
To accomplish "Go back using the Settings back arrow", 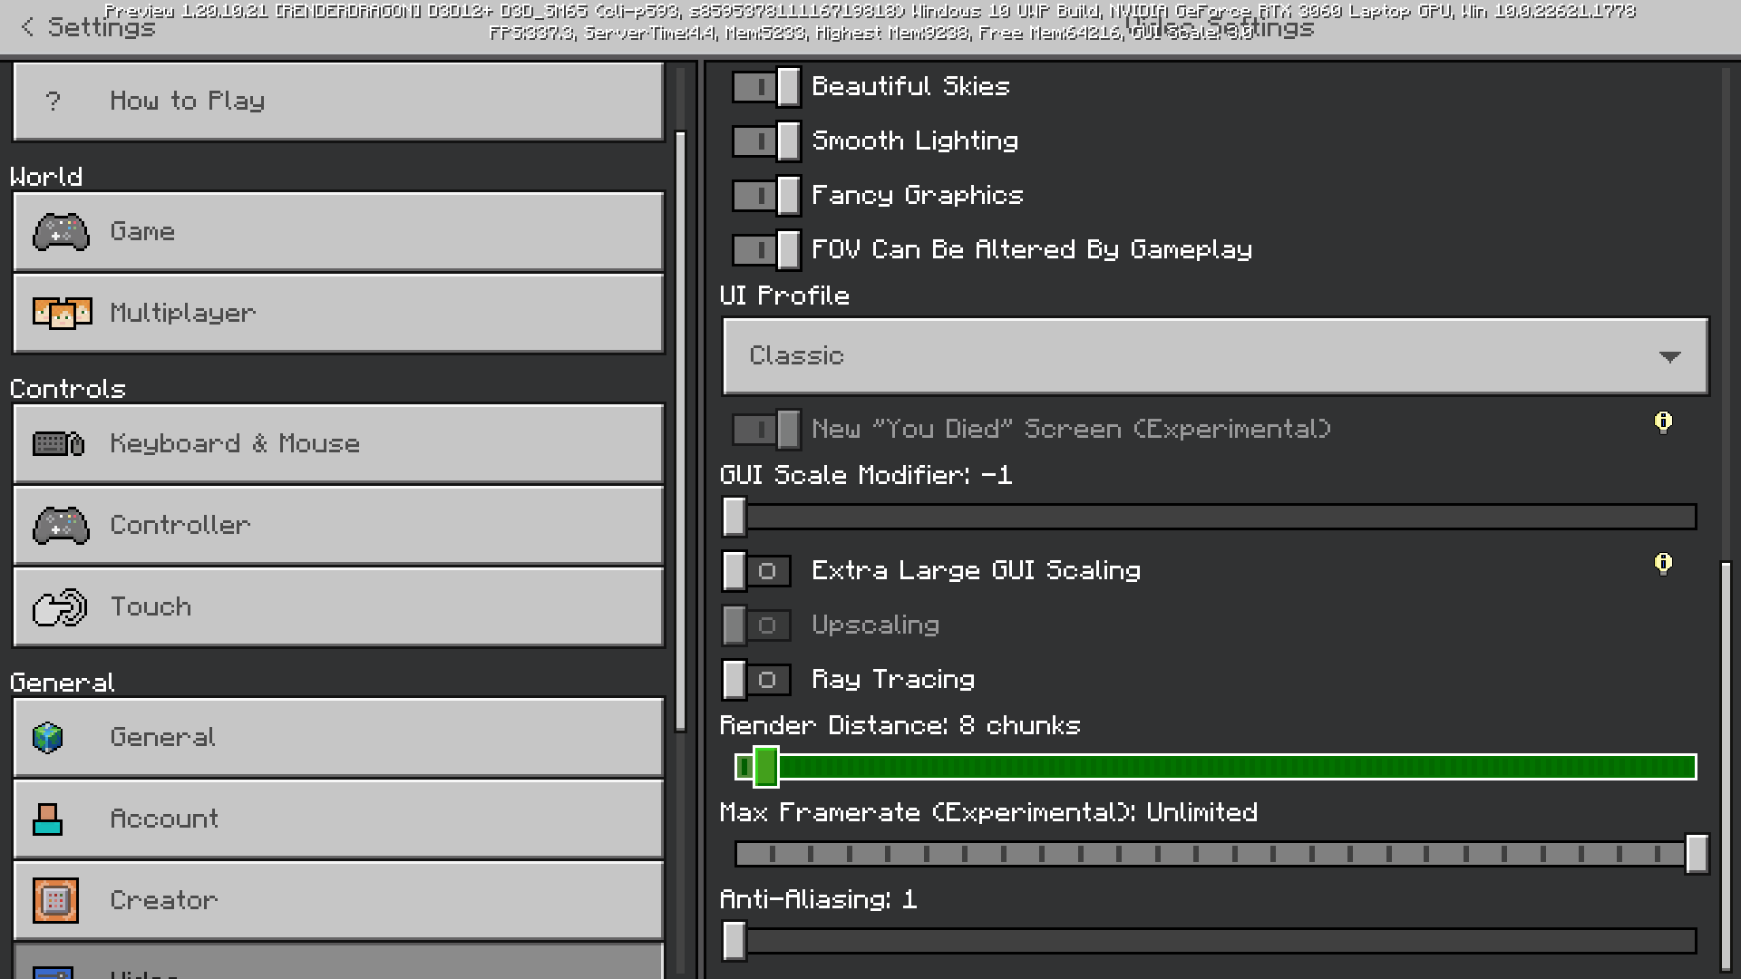I will click(28, 27).
